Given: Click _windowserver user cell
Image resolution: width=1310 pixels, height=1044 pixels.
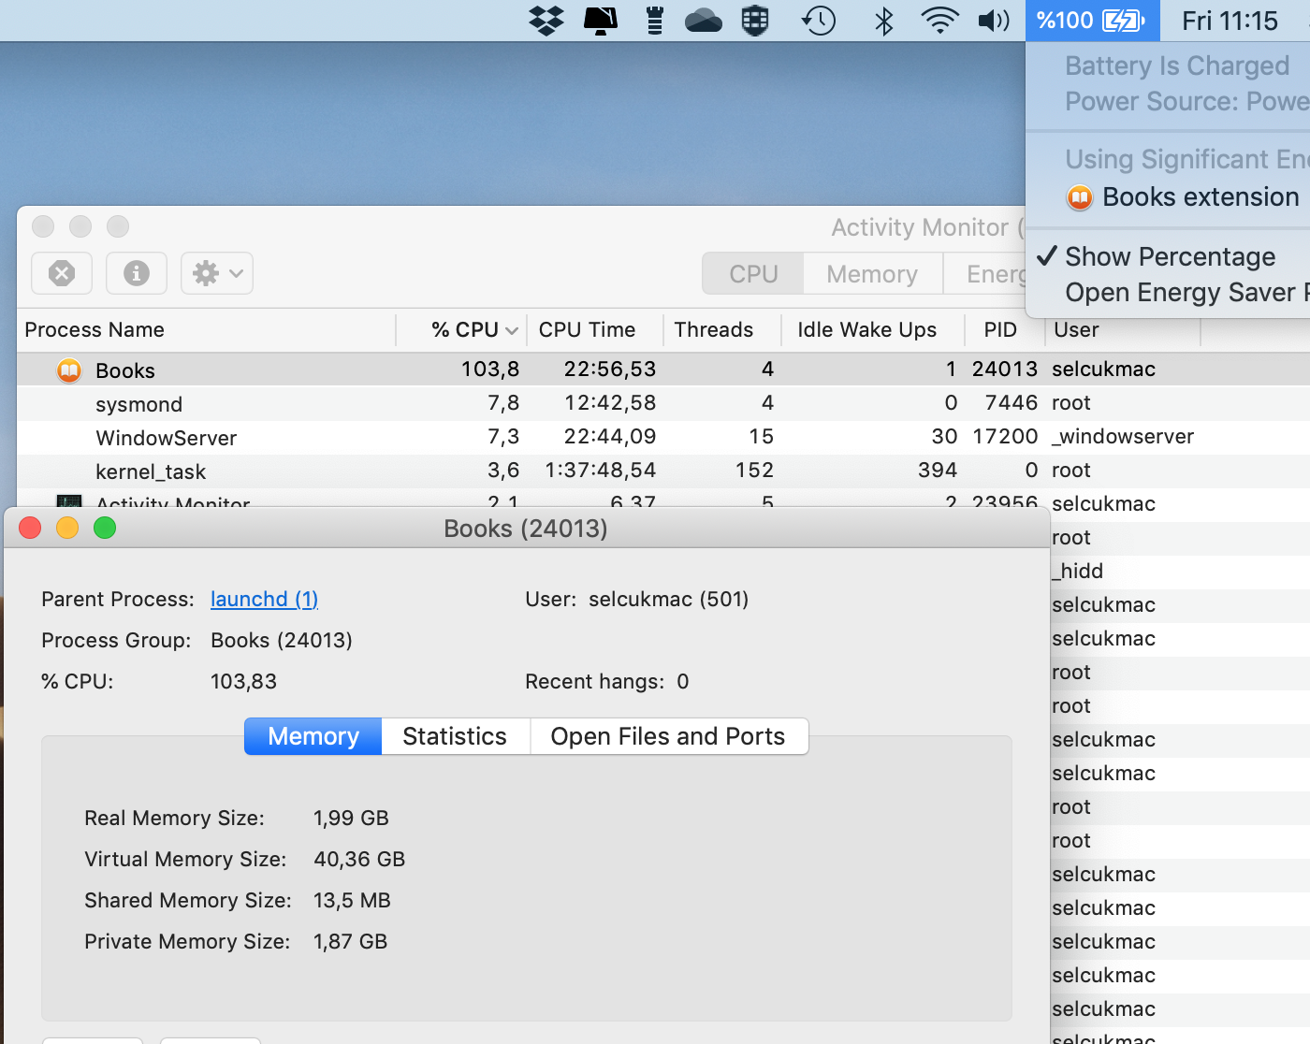Looking at the screenshot, I should [x=1123, y=436].
